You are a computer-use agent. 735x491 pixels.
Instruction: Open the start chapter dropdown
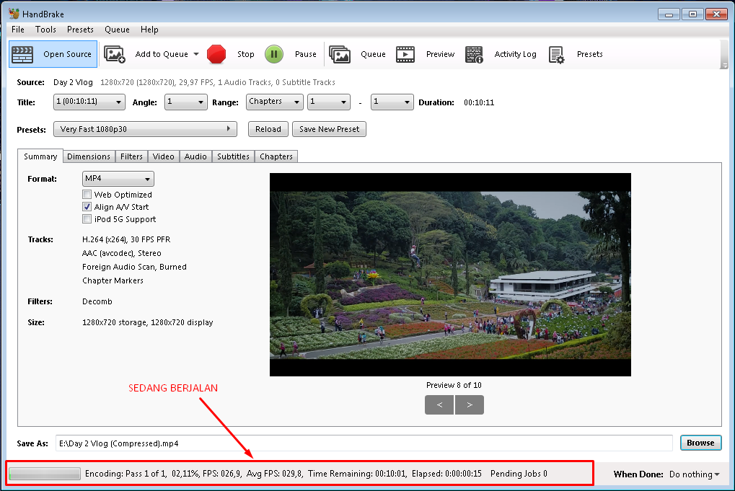(329, 102)
